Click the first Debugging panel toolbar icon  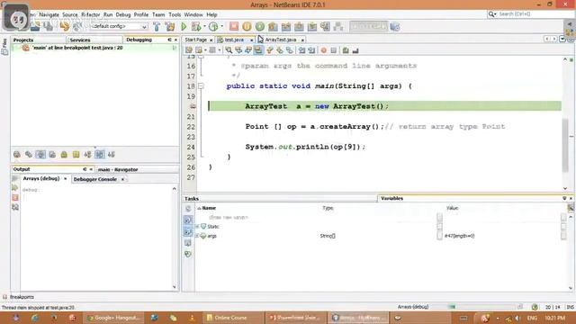pos(17,155)
